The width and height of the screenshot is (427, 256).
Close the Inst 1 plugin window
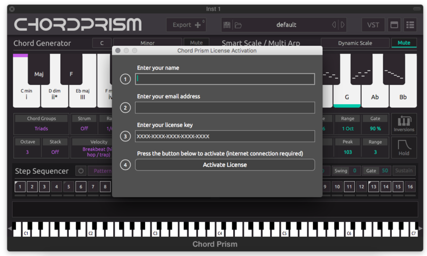(x=12, y=9)
